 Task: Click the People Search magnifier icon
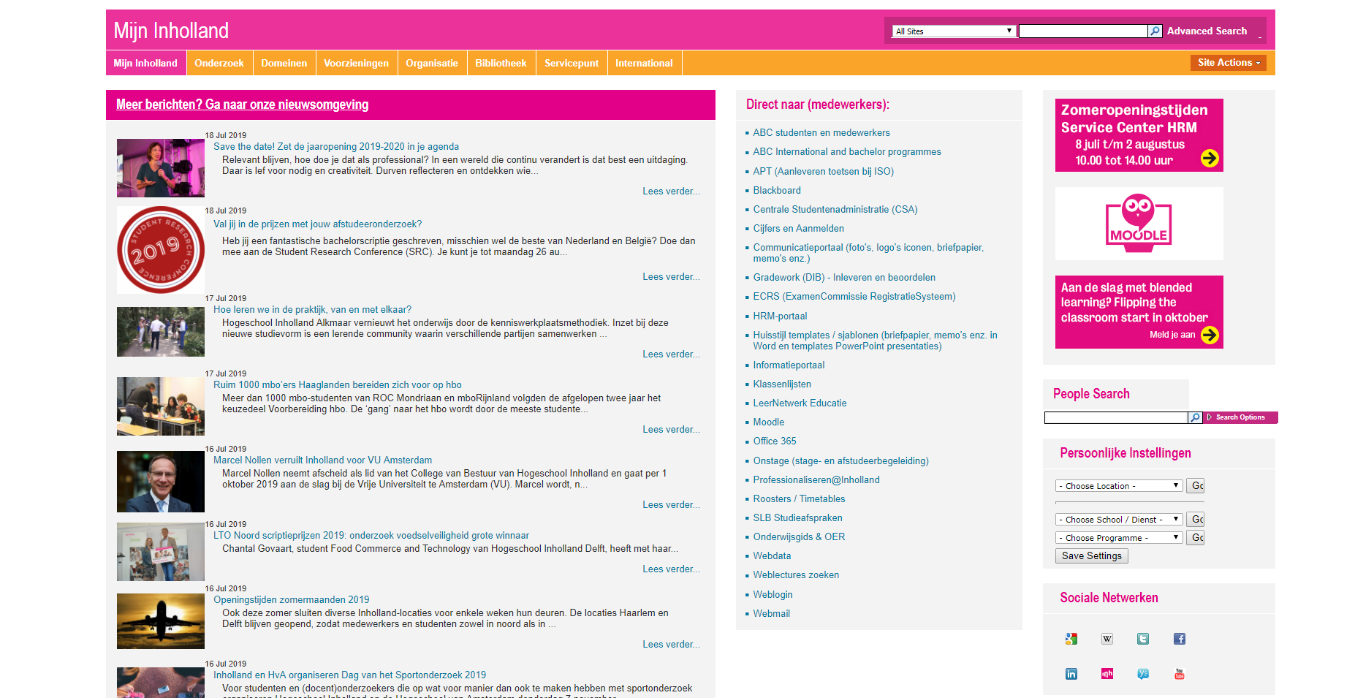(x=1196, y=417)
